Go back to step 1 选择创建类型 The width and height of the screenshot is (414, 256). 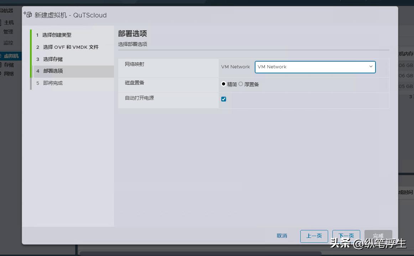pos(57,35)
